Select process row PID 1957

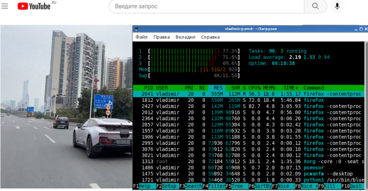click(249, 131)
